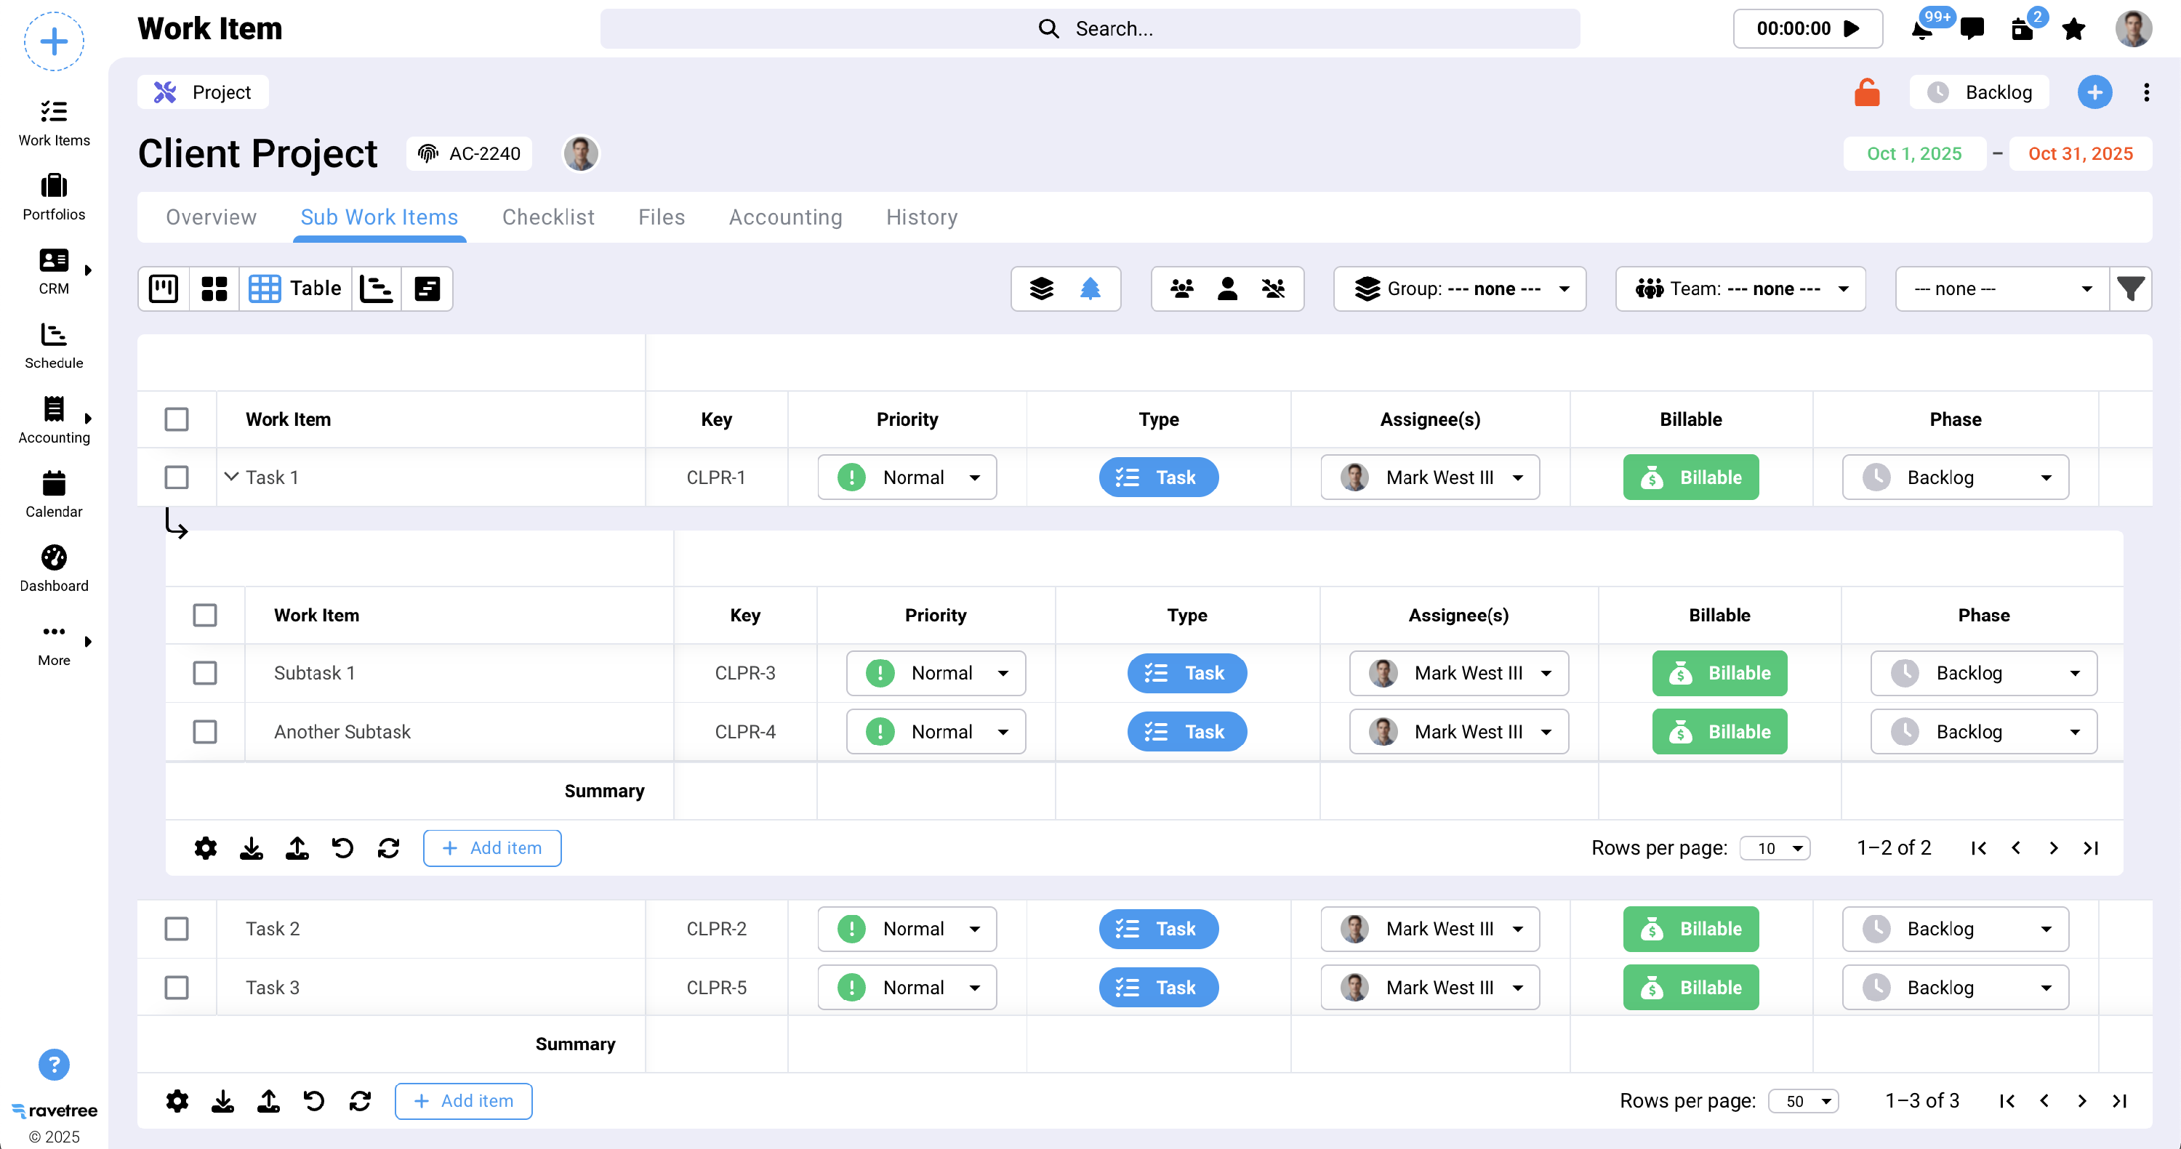The image size is (2181, 1149).
Task: Check the checkbox for Task 2
Action: [176, 928]
